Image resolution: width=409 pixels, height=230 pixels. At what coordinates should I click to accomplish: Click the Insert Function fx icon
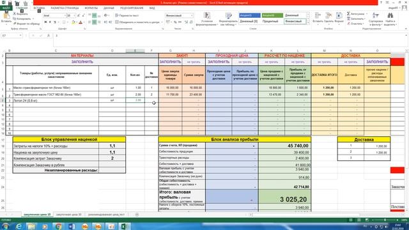[49, 36]
